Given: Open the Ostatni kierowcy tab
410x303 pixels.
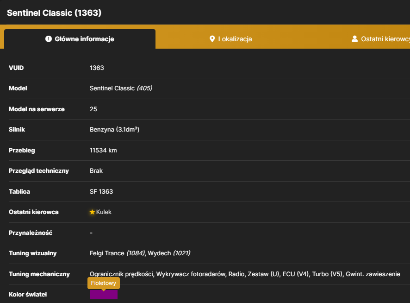Looking at the screenshot, I should point(381,39).
